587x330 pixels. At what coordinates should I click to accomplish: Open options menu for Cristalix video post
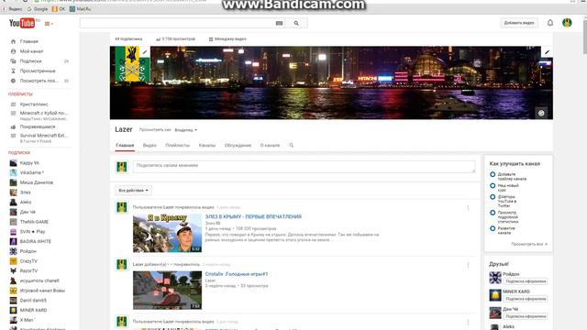[468, 265]
